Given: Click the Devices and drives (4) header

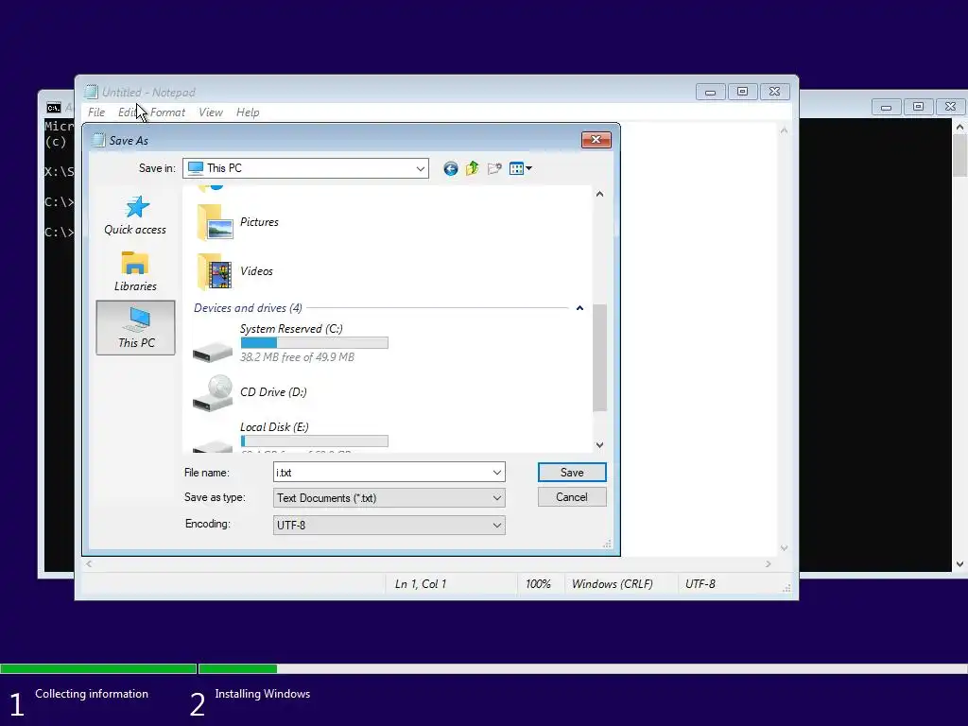Looking at the screenshot, I should pyautogui.click(x=248, y=308).
